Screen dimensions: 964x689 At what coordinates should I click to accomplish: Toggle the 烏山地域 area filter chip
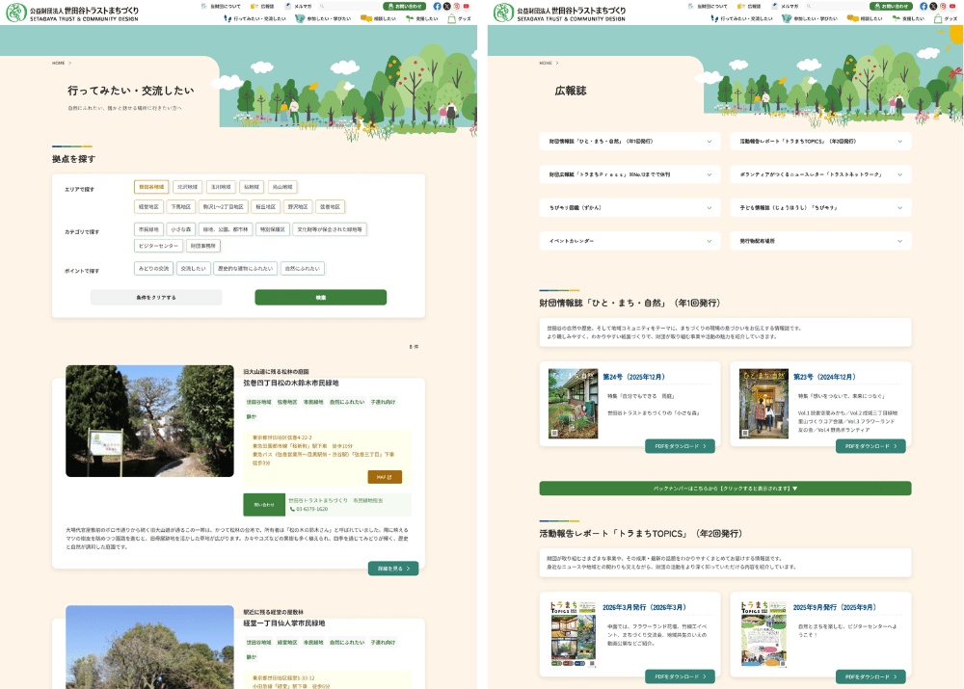click(282, 187)
